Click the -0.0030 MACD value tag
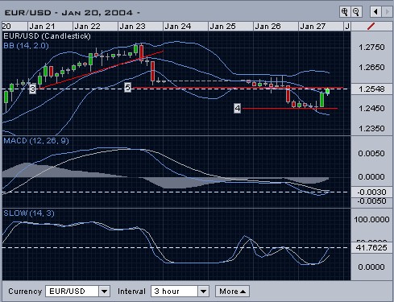 (371, 192)
